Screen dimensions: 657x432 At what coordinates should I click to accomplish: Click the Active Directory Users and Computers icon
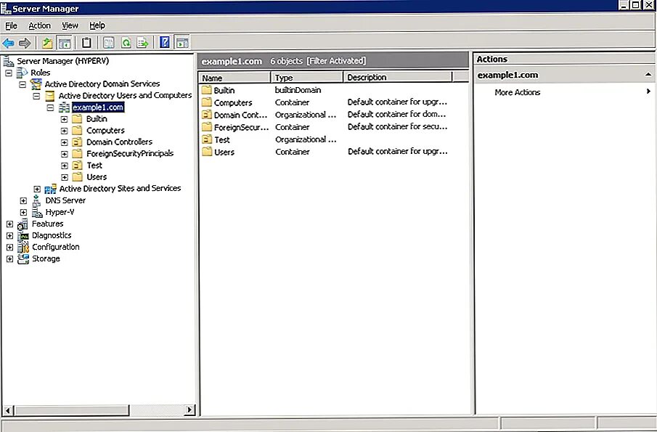click(x=50, y=96)
